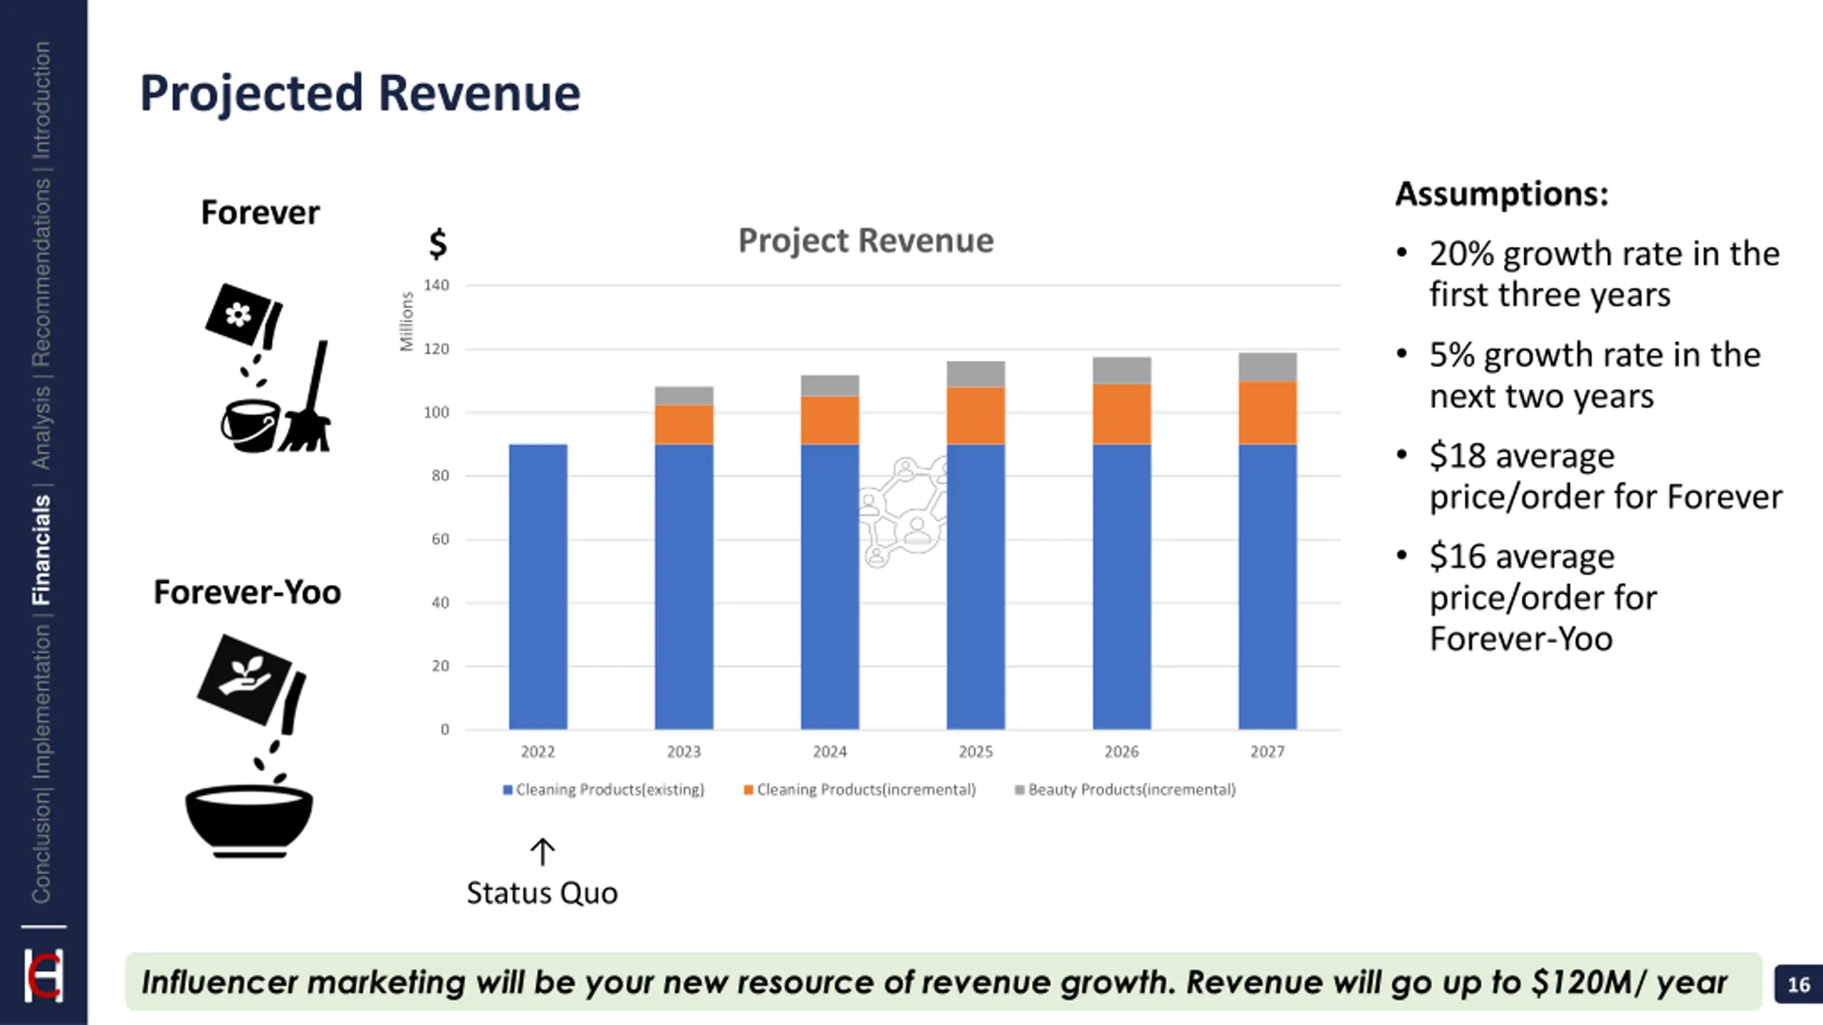Screen dimensions: 1823x1025
Task: Open the Implementation section in the sidebar
Action: point(41,701)
